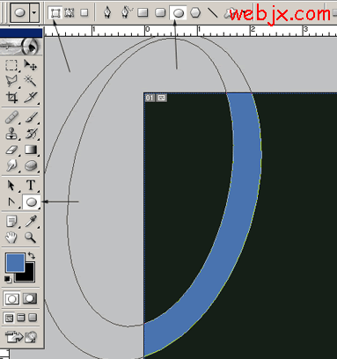Toggle Quick Mask mode on
The height and width of the screenshot is (359, 337).
30,298
